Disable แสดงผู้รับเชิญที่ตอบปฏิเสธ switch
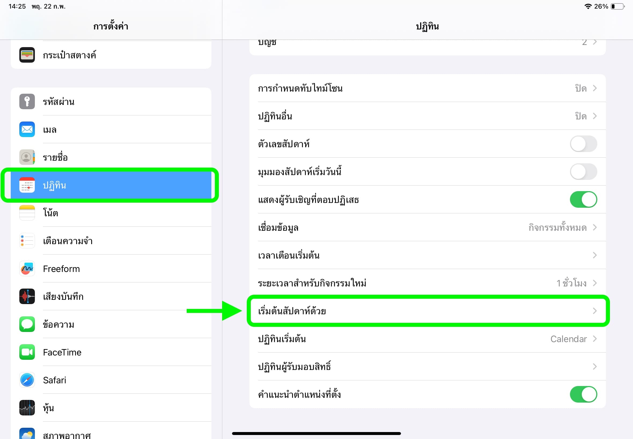This screenshot has width=633, height=439. [x=583, y=199]
